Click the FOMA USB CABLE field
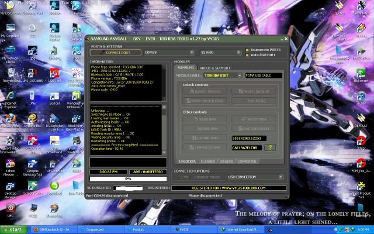Screen dimensions: 374x234 click(x=264, y=75)
